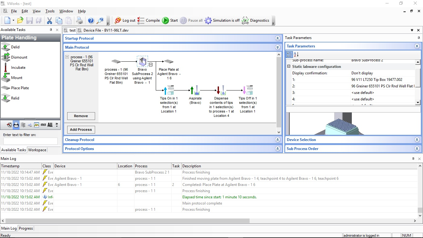Open the new-file dropdown arrow
This screenshot has height=238, width=423.
coord(13,20)
